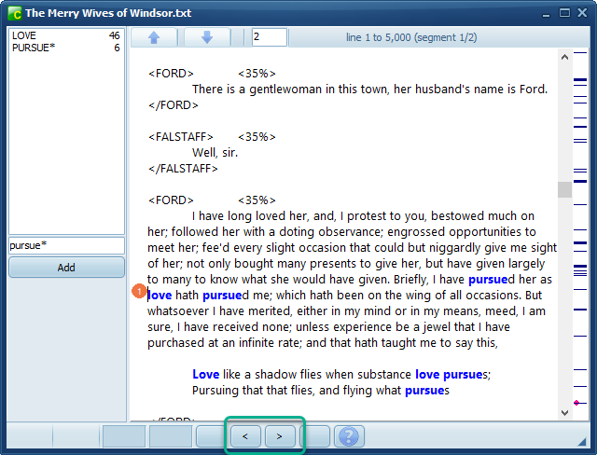
Task: Click the word 'Pursuing' in the last line
Action: pos(215,391)
